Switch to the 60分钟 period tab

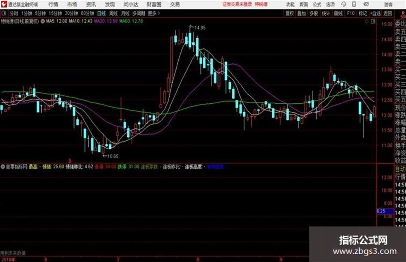coord(87,13)
